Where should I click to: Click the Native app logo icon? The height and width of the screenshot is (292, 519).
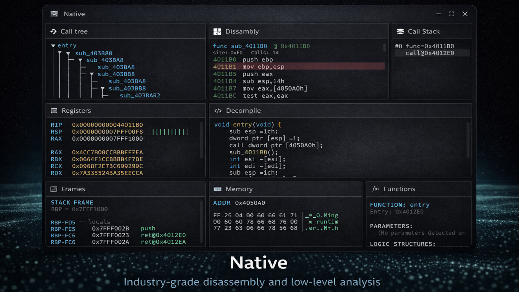point(54,14)
